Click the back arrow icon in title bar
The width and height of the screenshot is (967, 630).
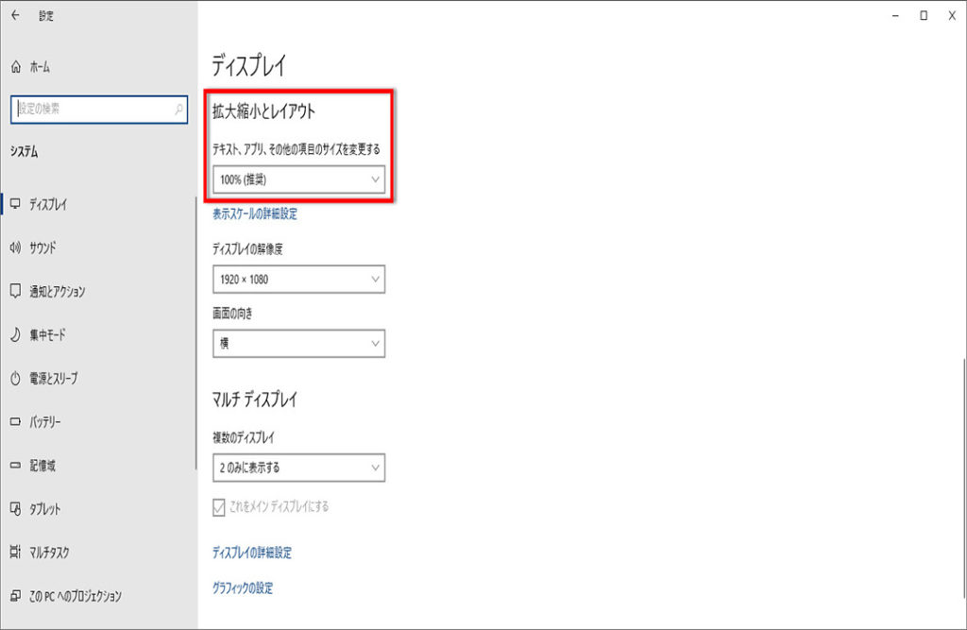[x=15, y=15]
